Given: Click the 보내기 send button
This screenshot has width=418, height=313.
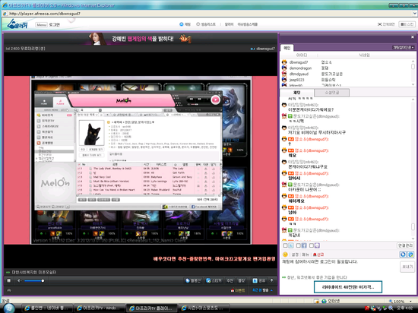Looking at the screenshot, I should point(407,267).
